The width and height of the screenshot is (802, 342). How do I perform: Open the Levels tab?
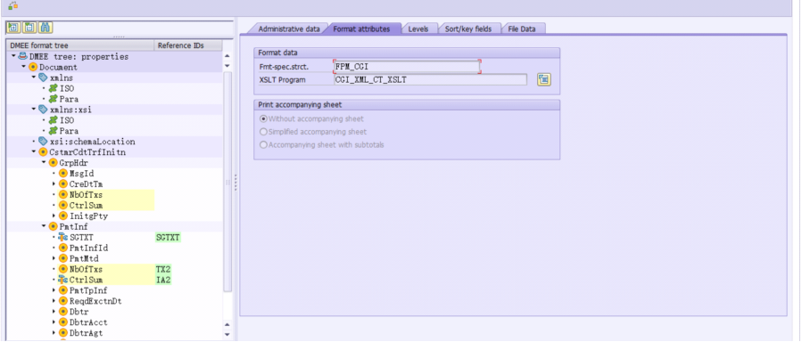[418, 29]
